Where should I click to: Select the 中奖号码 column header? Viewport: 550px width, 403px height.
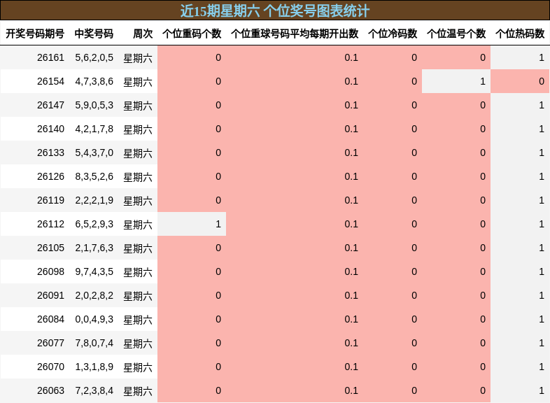coord(94,34)
